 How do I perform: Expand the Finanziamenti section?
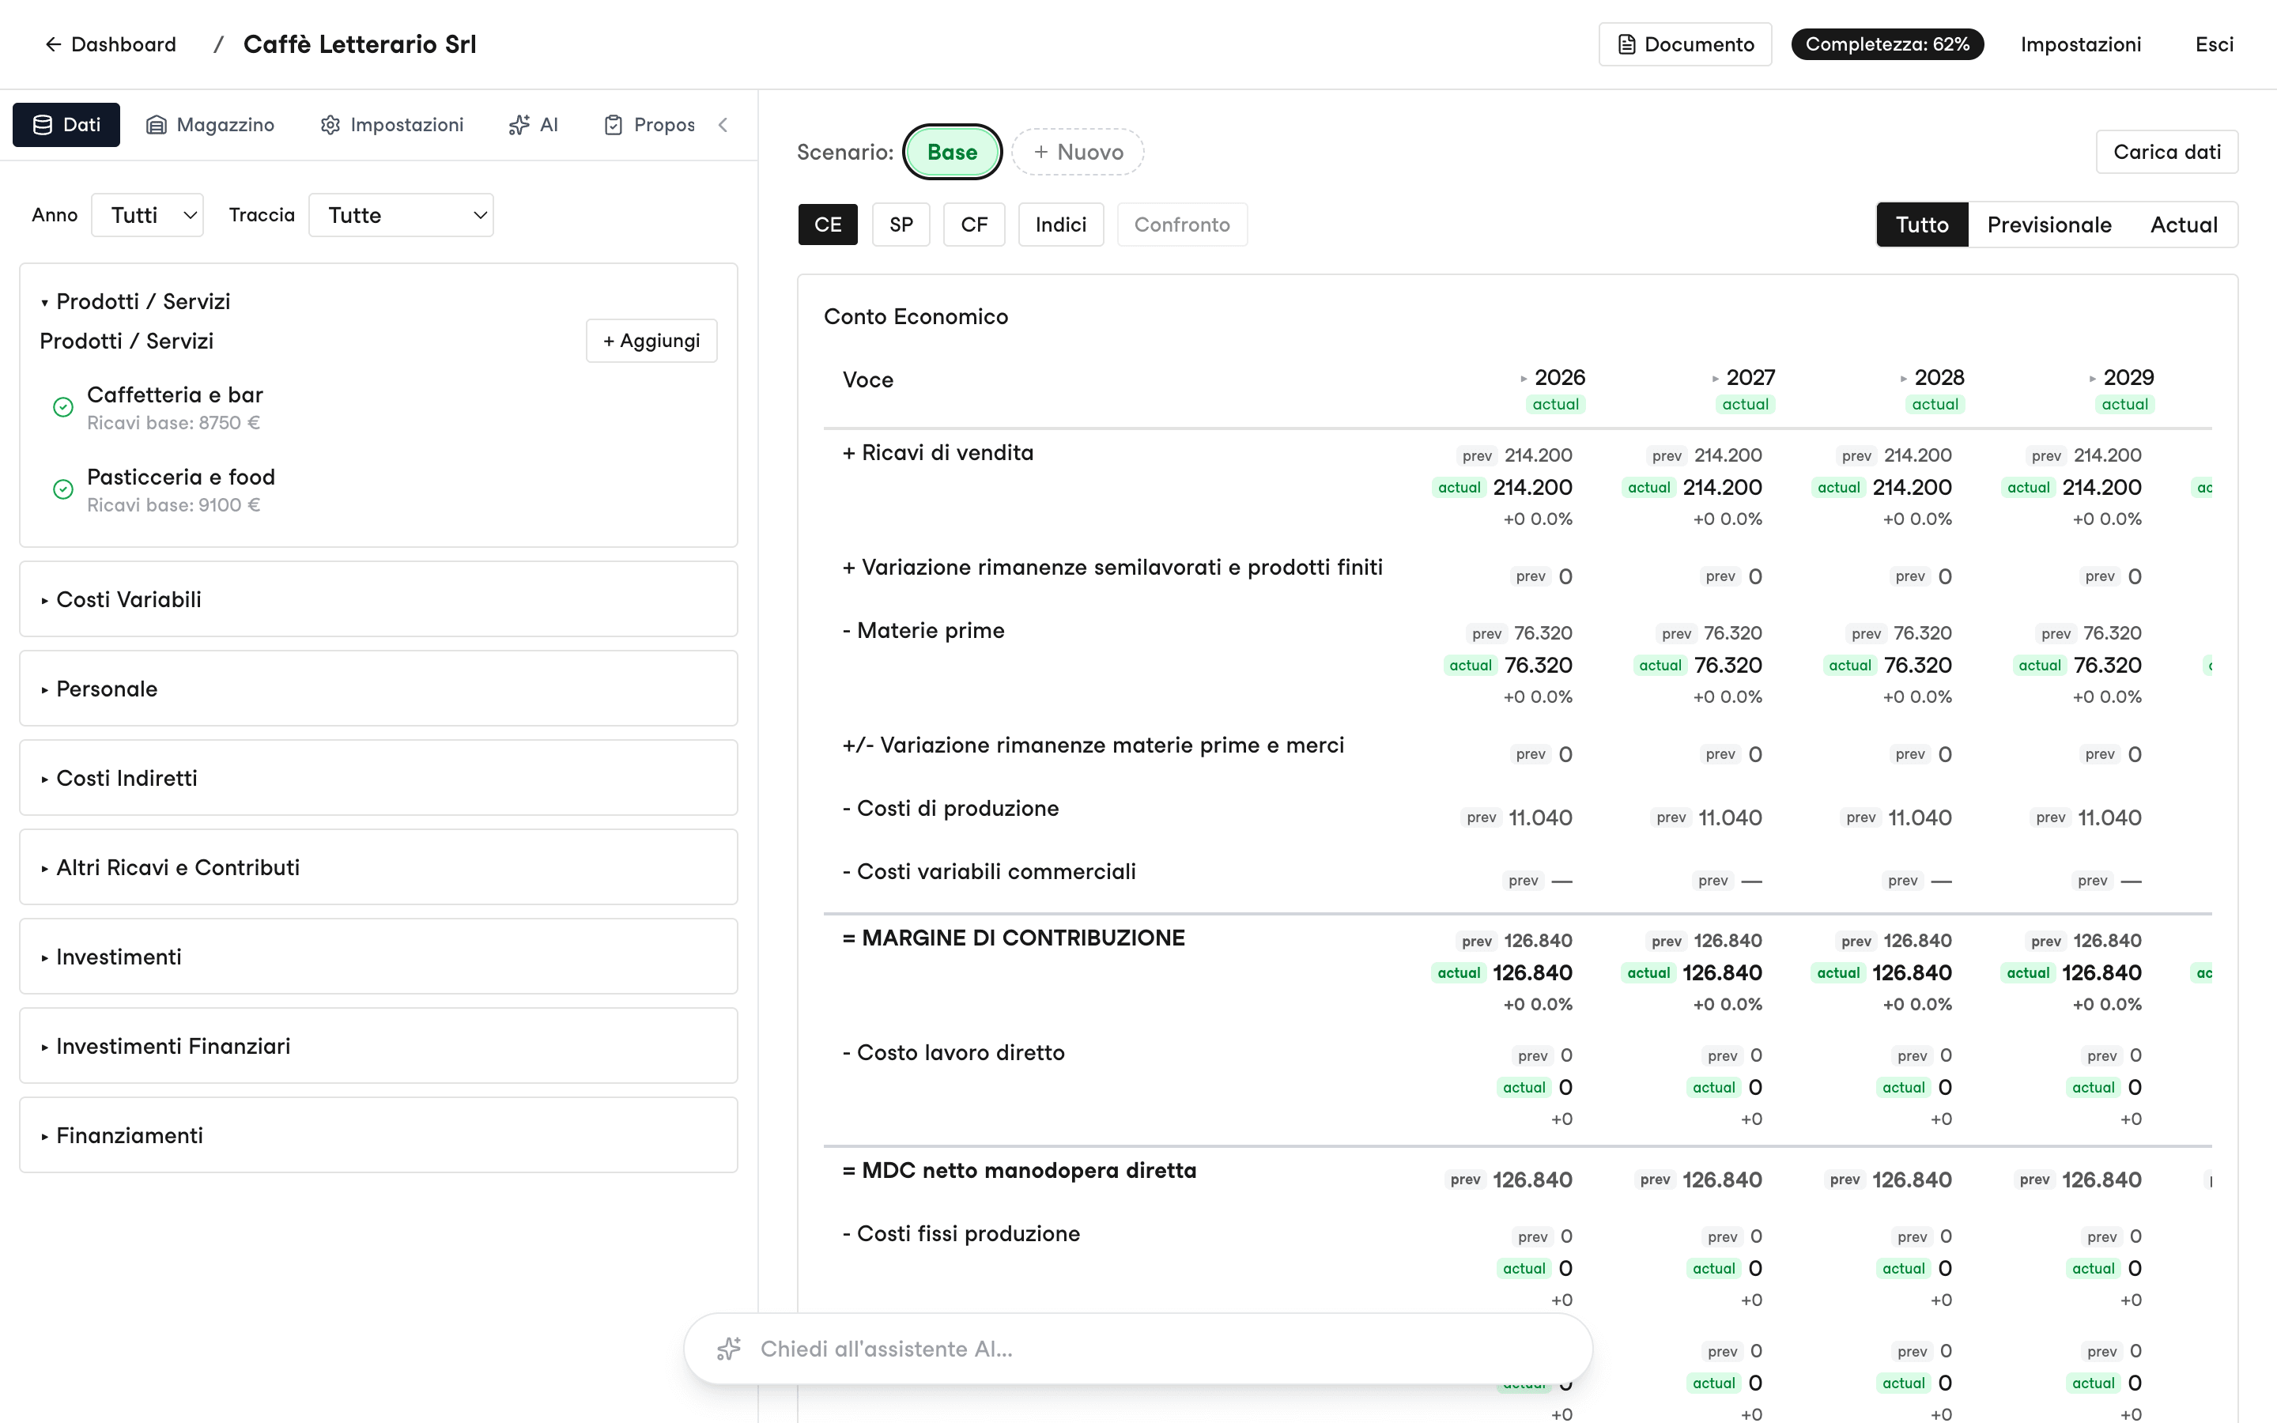[x=378, y=1135]
